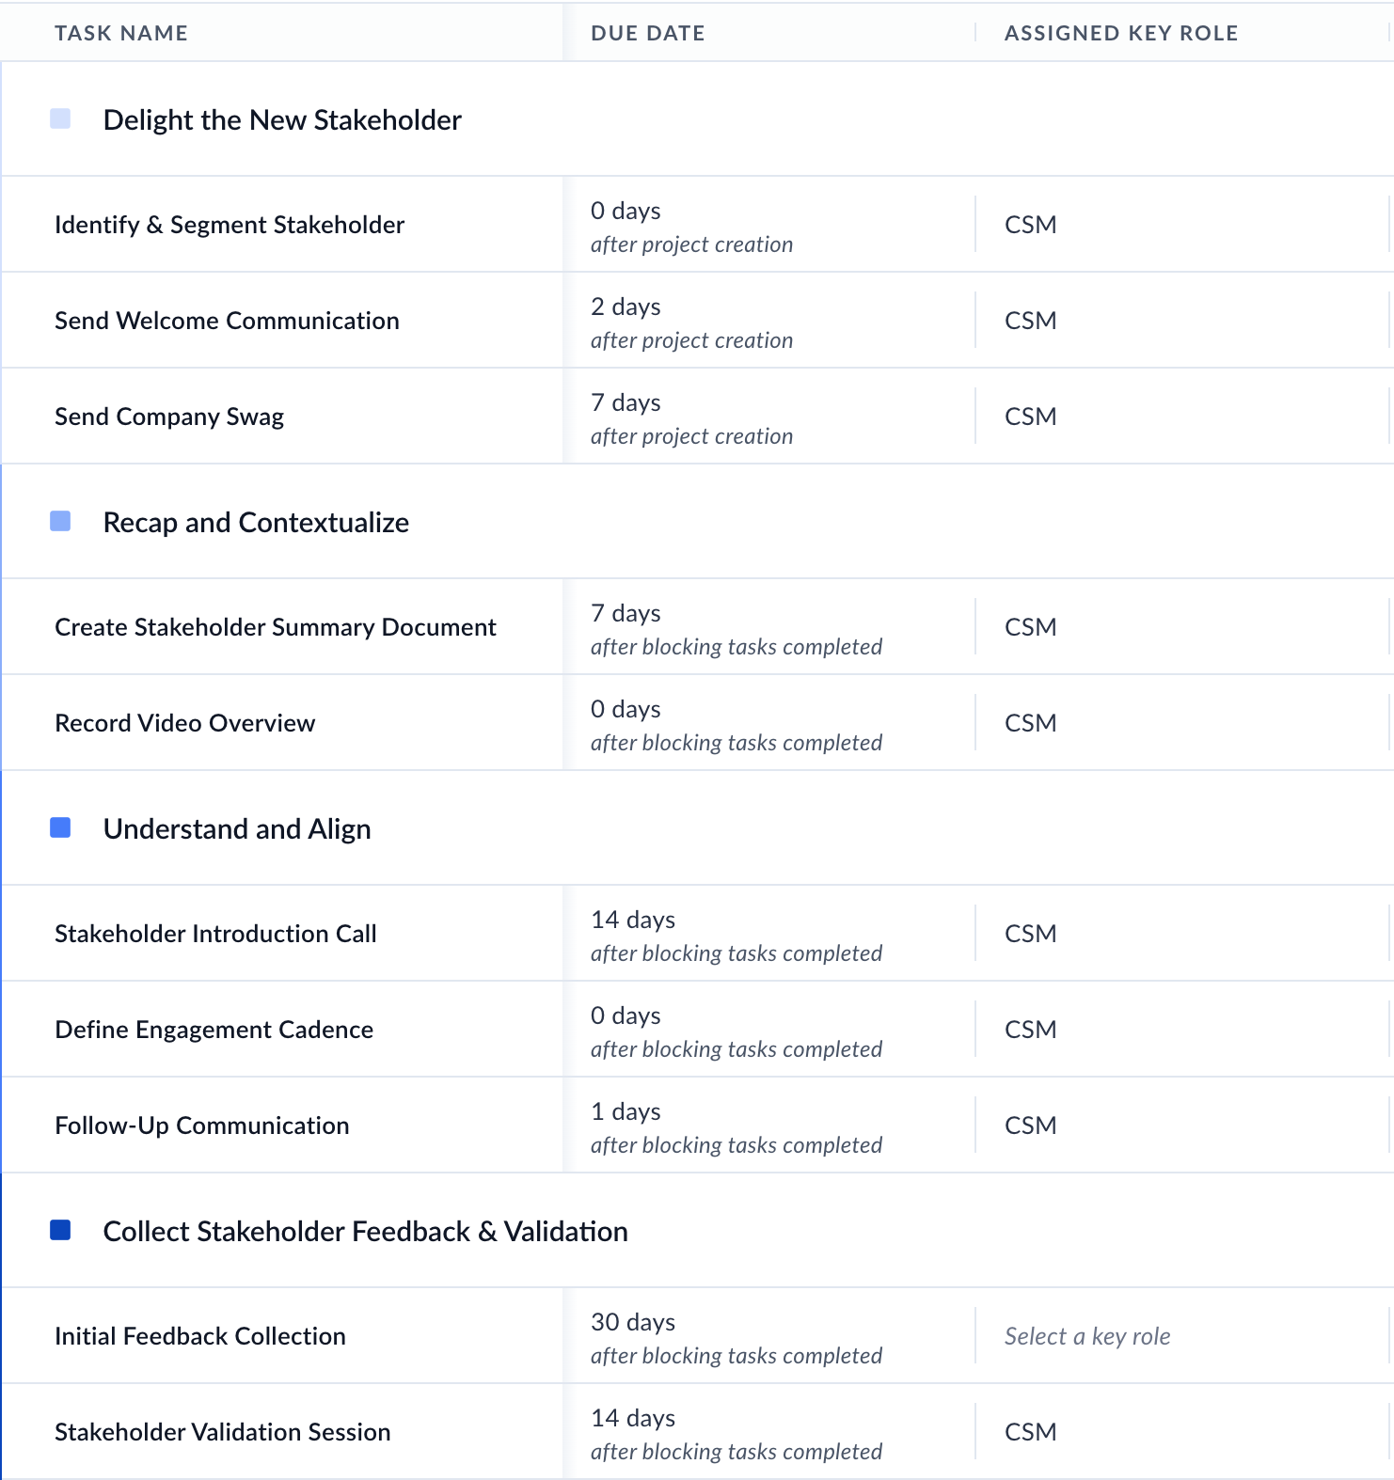
Task: Click the Delight the New Stakeholder color swatch
Action: click(60, 118)
